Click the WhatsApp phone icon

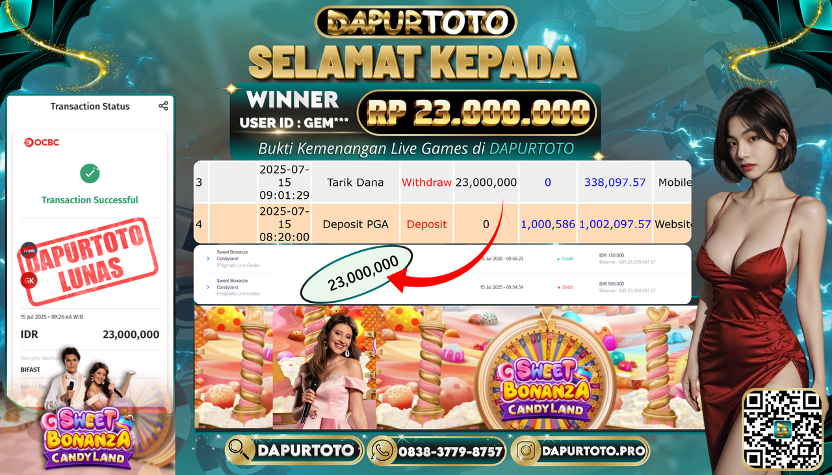tap(383, 450)
